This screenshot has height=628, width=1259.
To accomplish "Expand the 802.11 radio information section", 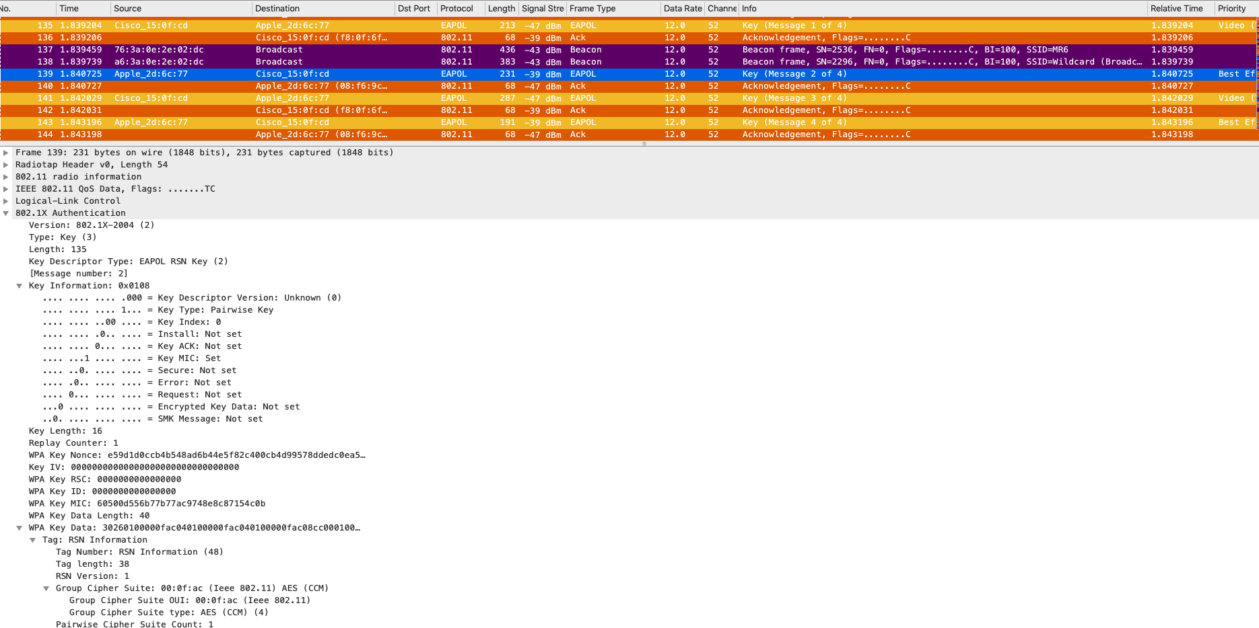I will [x=6, y=177].
